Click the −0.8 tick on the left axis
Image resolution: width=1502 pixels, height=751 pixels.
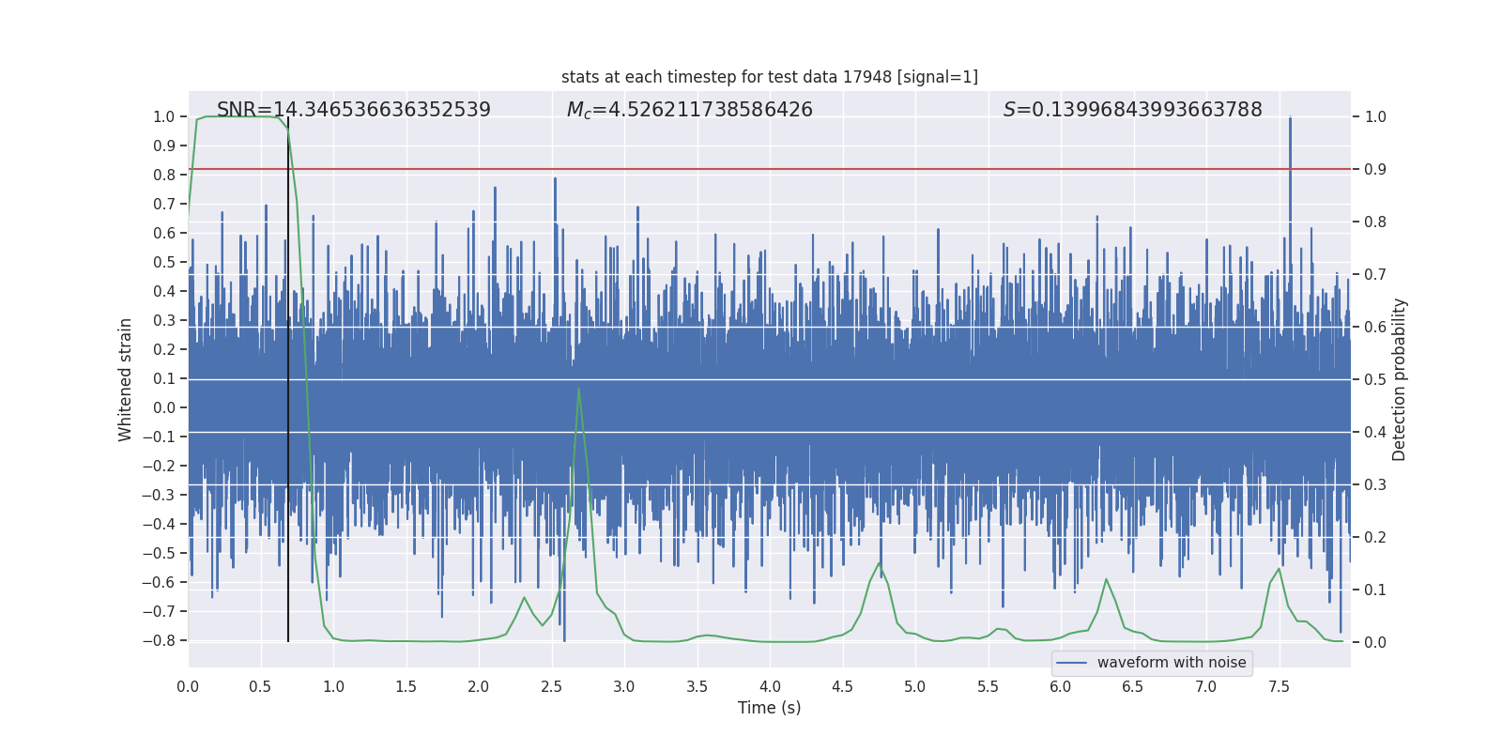point(163,640)
